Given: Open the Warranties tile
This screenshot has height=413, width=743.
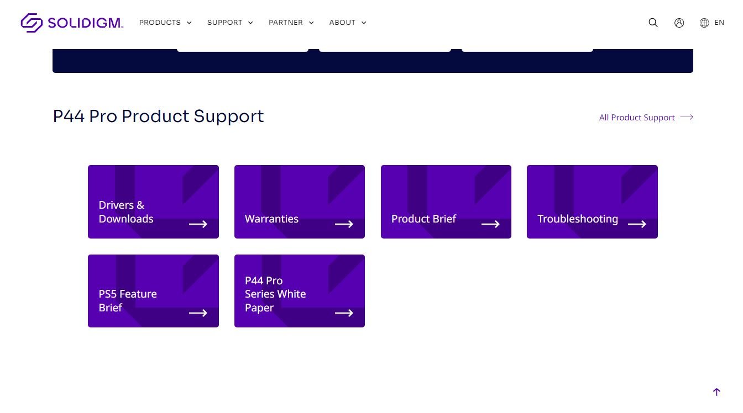Looking at the screenshot, I should pos(299,202).
